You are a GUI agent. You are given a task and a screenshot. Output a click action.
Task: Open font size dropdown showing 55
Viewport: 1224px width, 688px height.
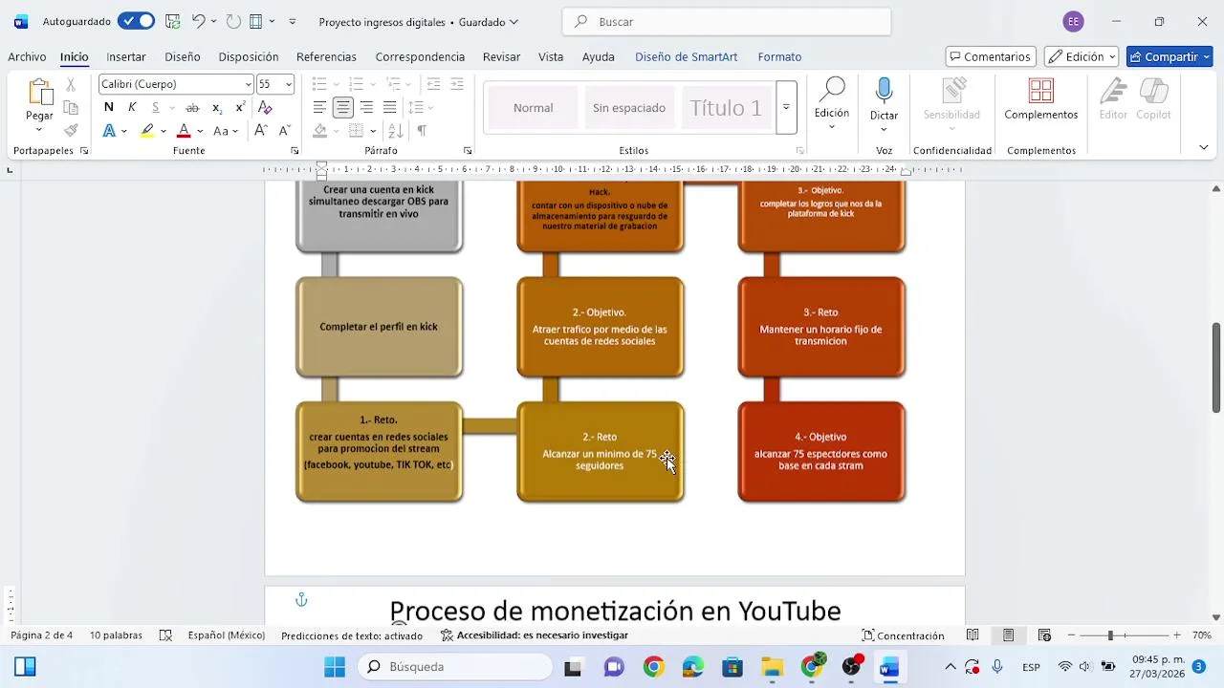289,84
